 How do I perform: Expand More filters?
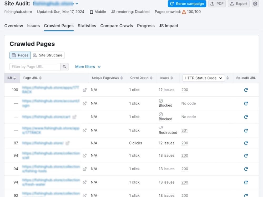[x=88, y=67]
